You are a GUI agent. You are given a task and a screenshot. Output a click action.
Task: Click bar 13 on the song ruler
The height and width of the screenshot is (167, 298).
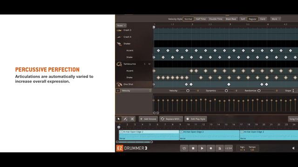[211, 125]
